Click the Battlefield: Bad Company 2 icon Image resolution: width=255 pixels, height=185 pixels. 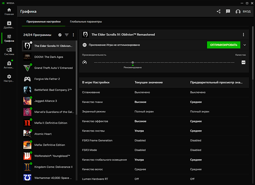27,90
